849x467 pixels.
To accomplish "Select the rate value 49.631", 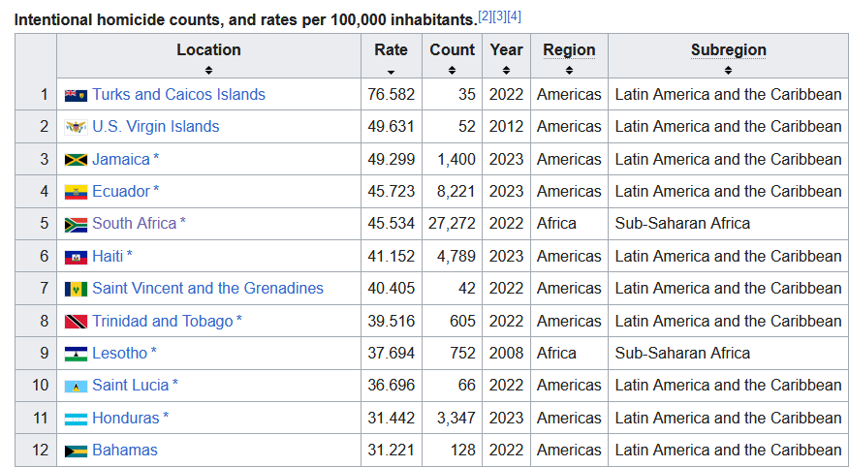I will (391, 127).
